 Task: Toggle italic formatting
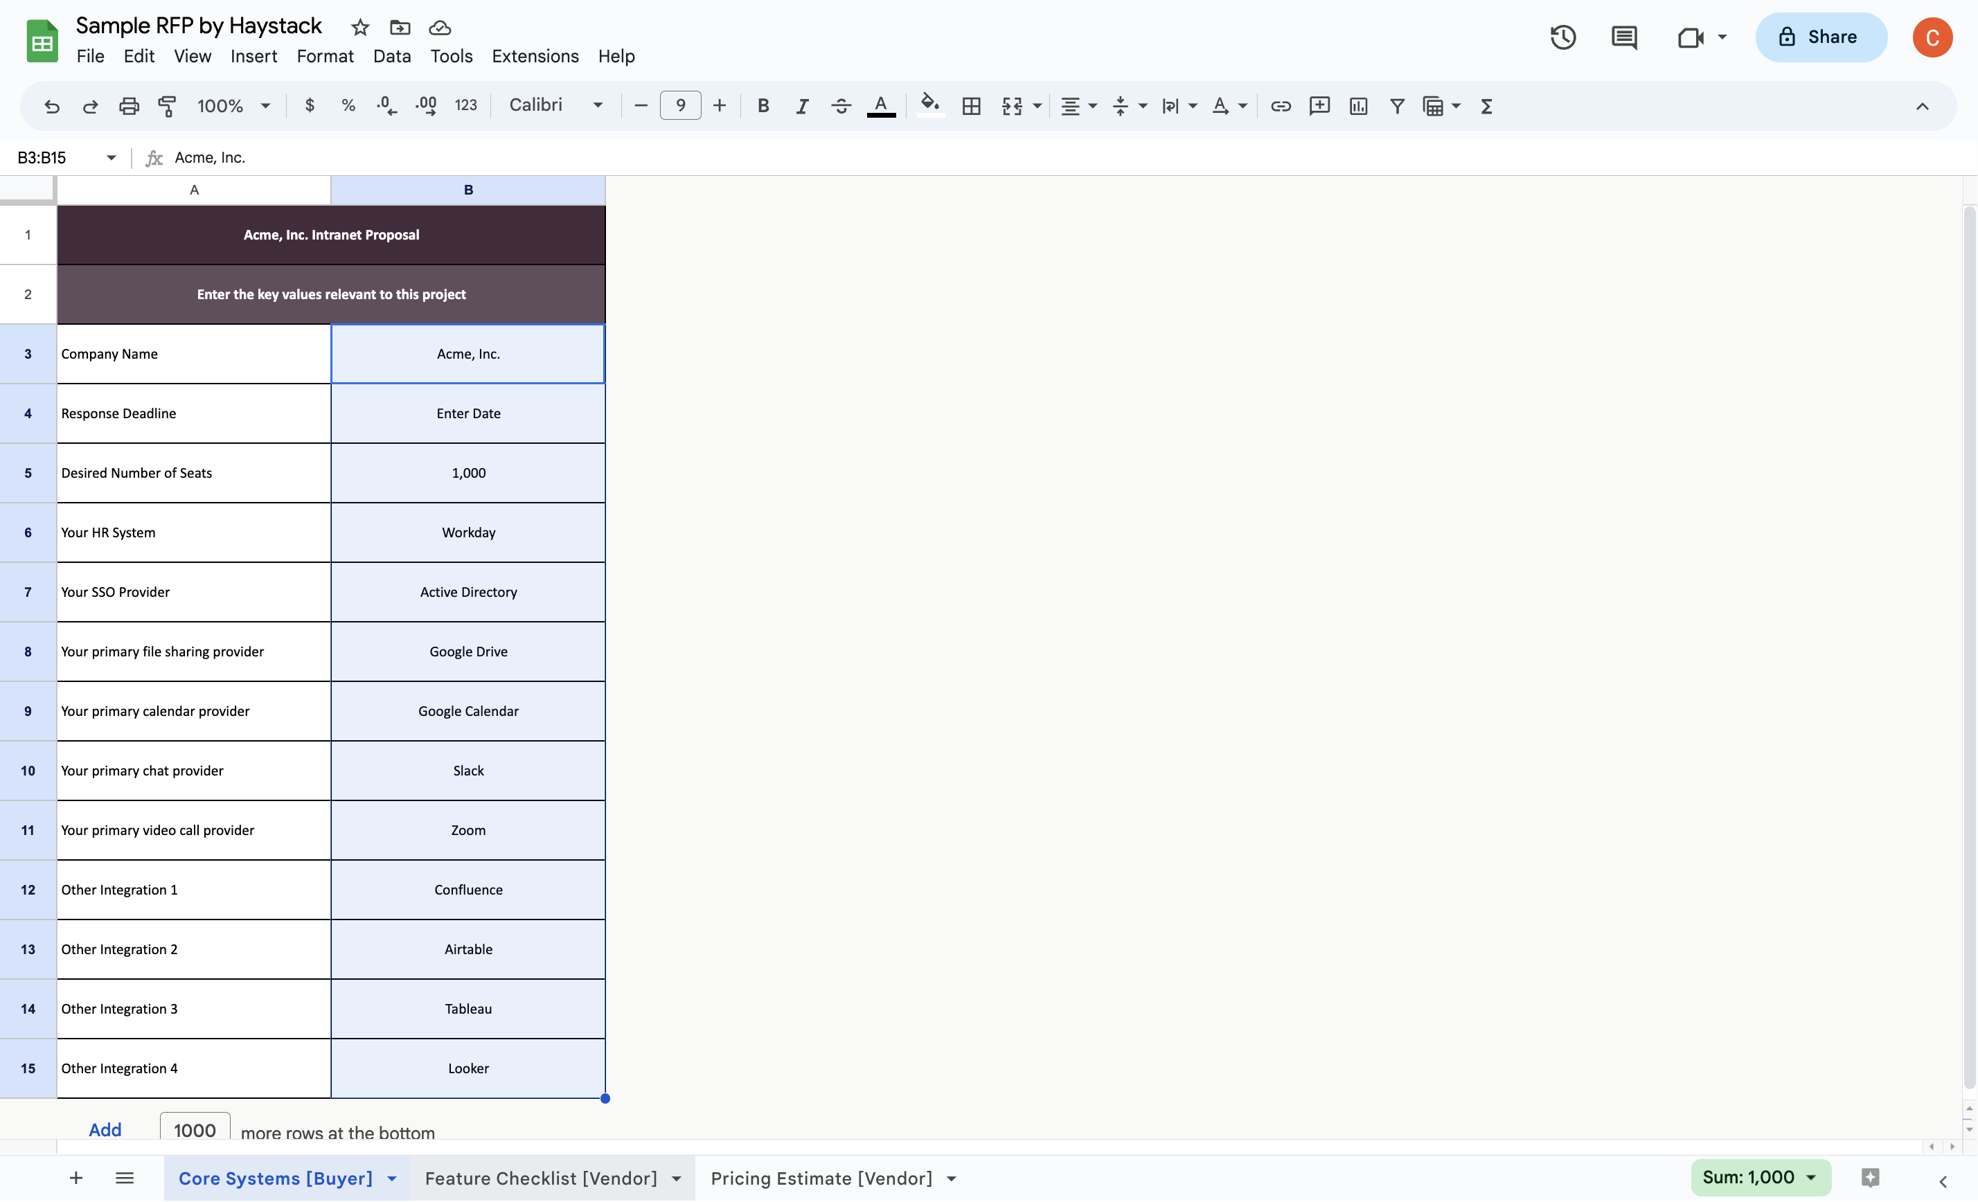pyautogui.click(x=802, y=106)
